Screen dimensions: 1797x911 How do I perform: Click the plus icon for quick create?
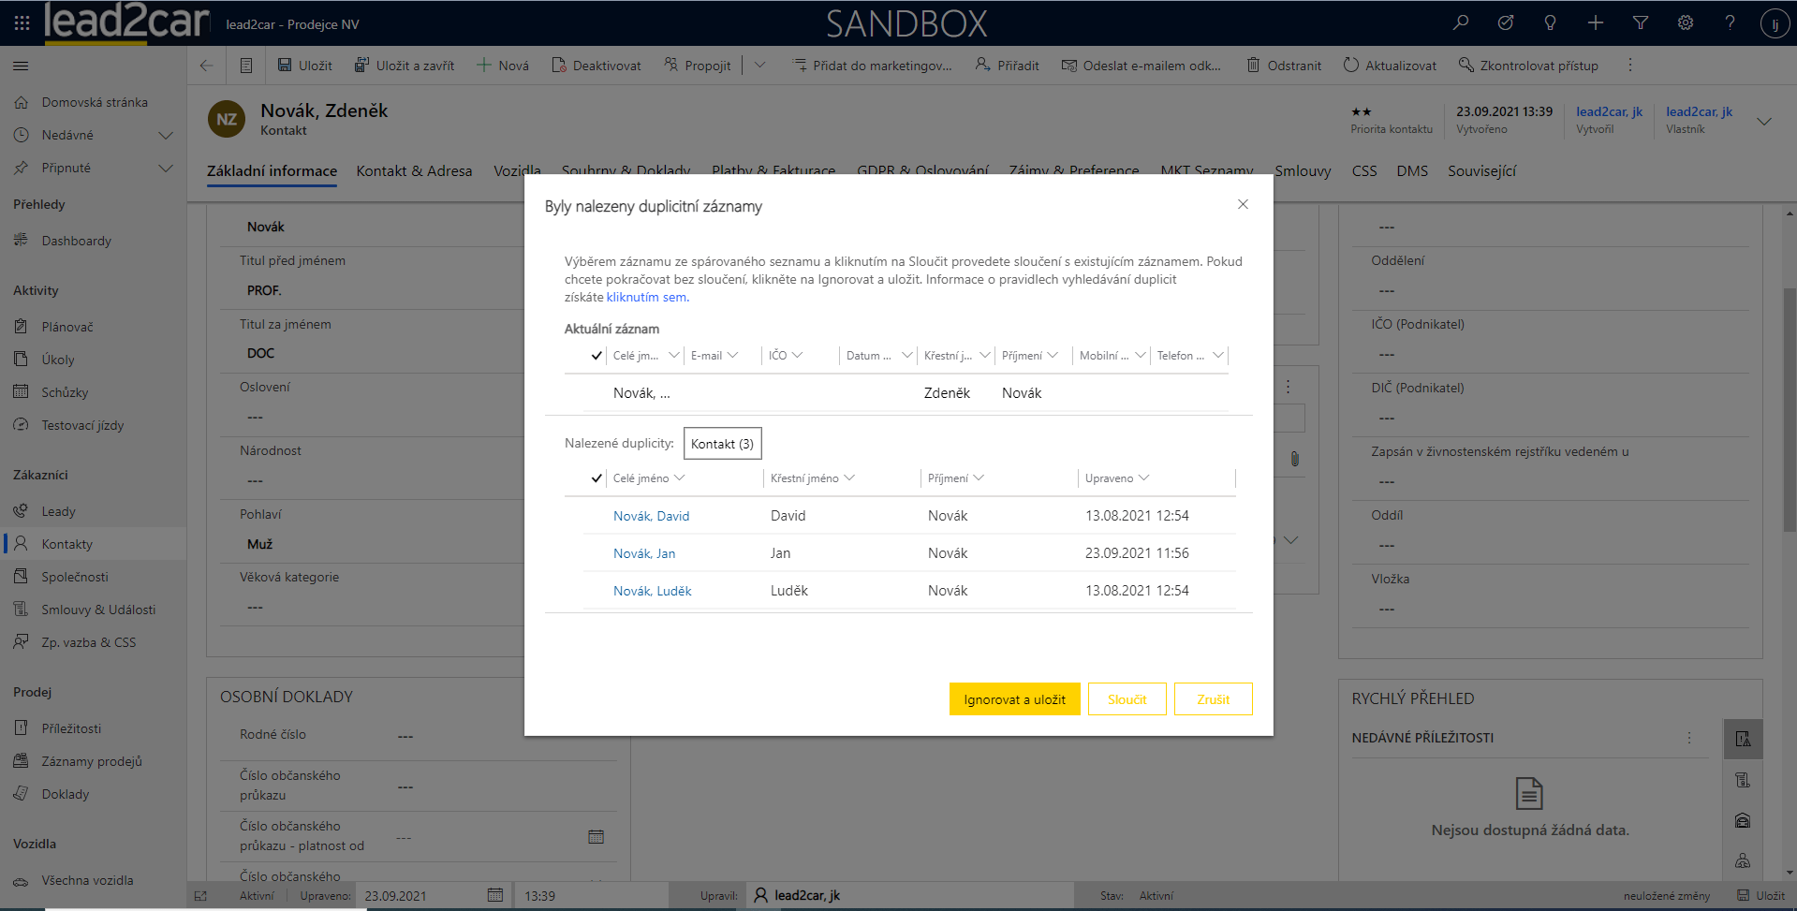pos(1595,23)
